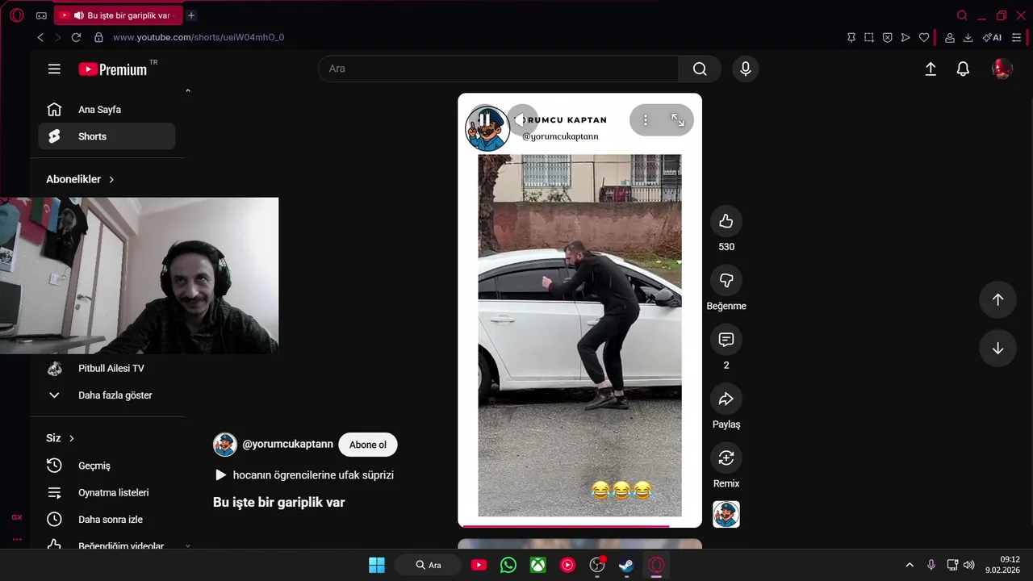
Task: Open Beğendiğim videolar list
Action: (x=107, y=545)
